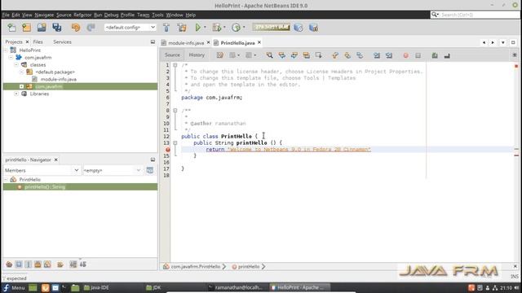Open the Run Project arrow dropdown
Image resolution: width=522 pixels, height=293 pixels.
205,27
